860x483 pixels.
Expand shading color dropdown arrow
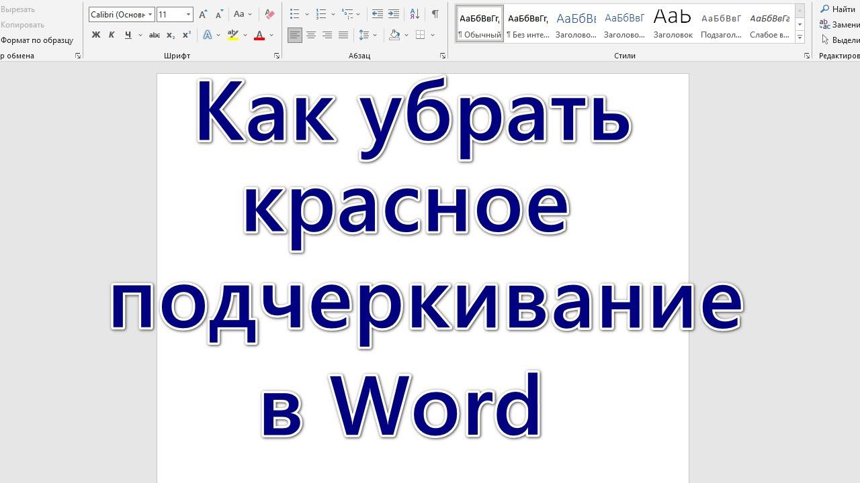(406, 35)
